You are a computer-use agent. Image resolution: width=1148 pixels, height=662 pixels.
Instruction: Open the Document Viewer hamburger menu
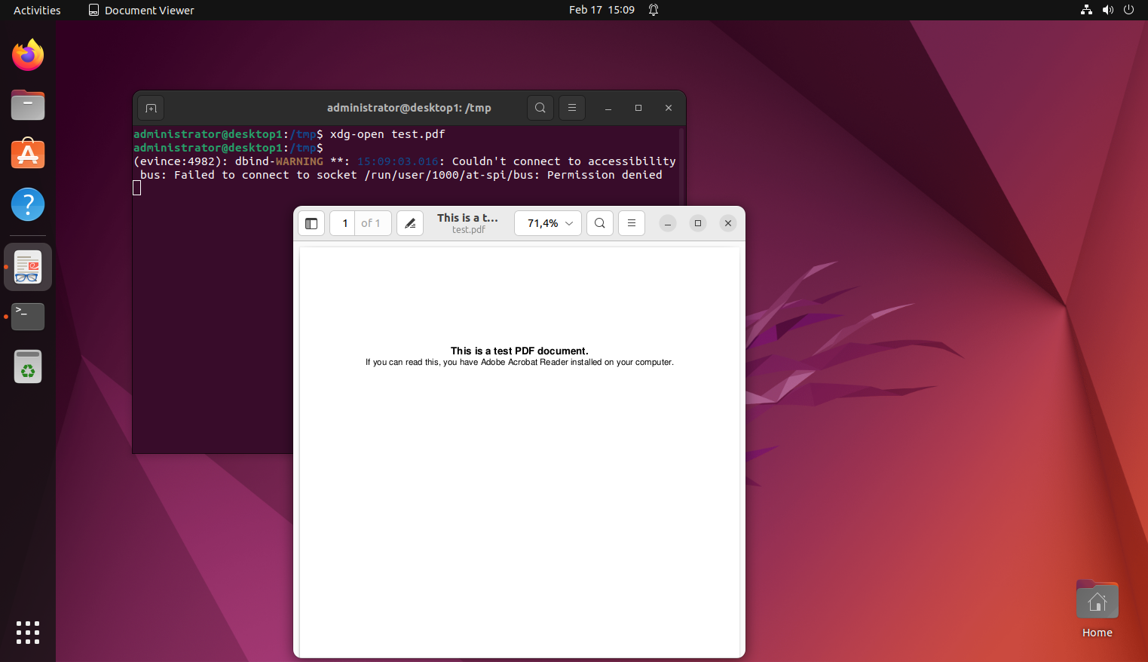[631, 223]
